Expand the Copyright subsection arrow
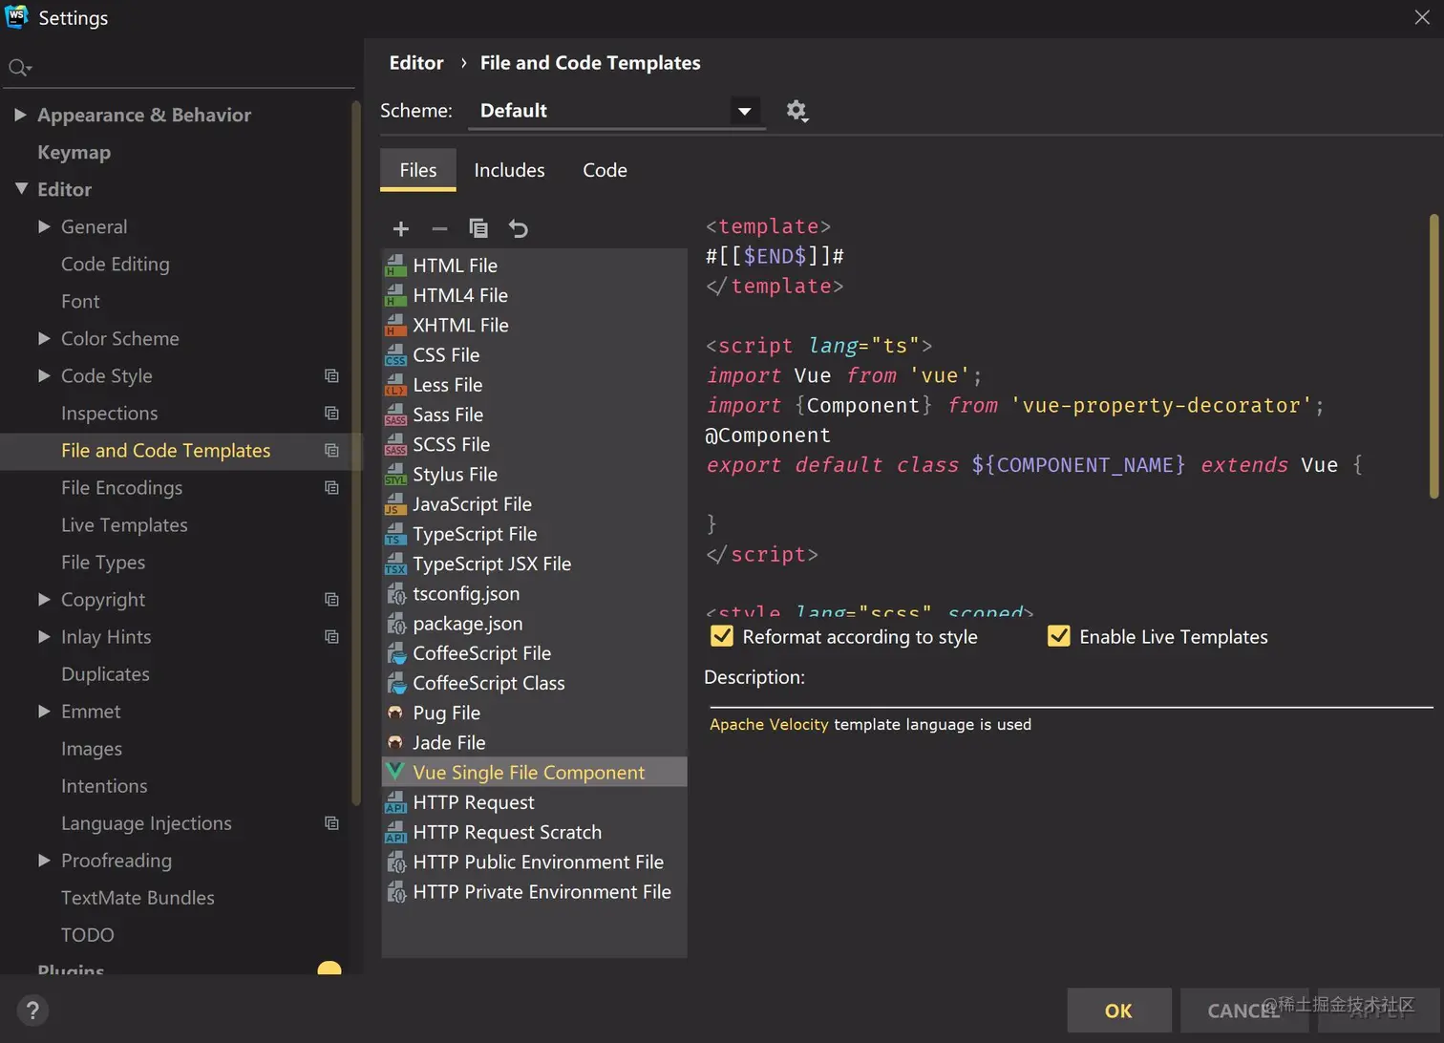Screen dimensions: 1444x1043 [44, 599]
